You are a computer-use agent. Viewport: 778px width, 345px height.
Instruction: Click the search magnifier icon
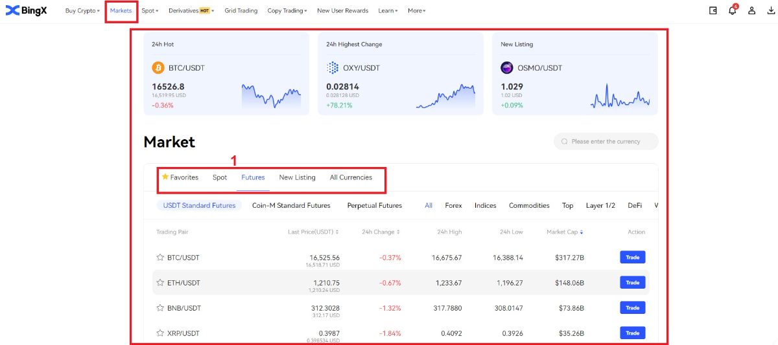565,141
